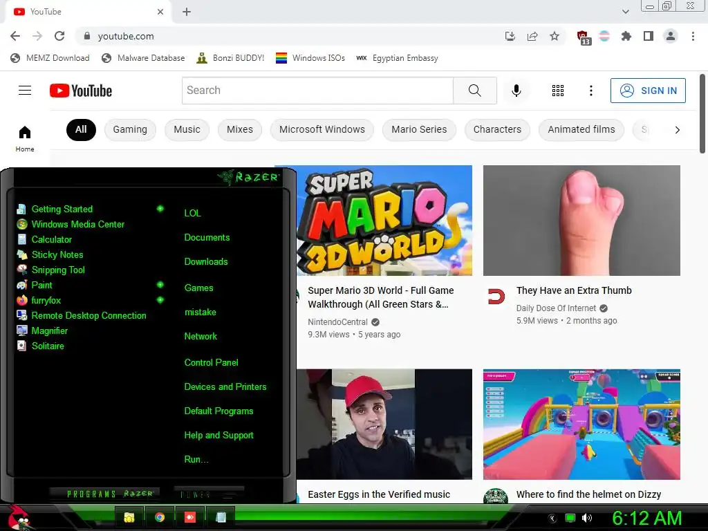Open the Super Mario 3D World thumbnail

(384, 221)
